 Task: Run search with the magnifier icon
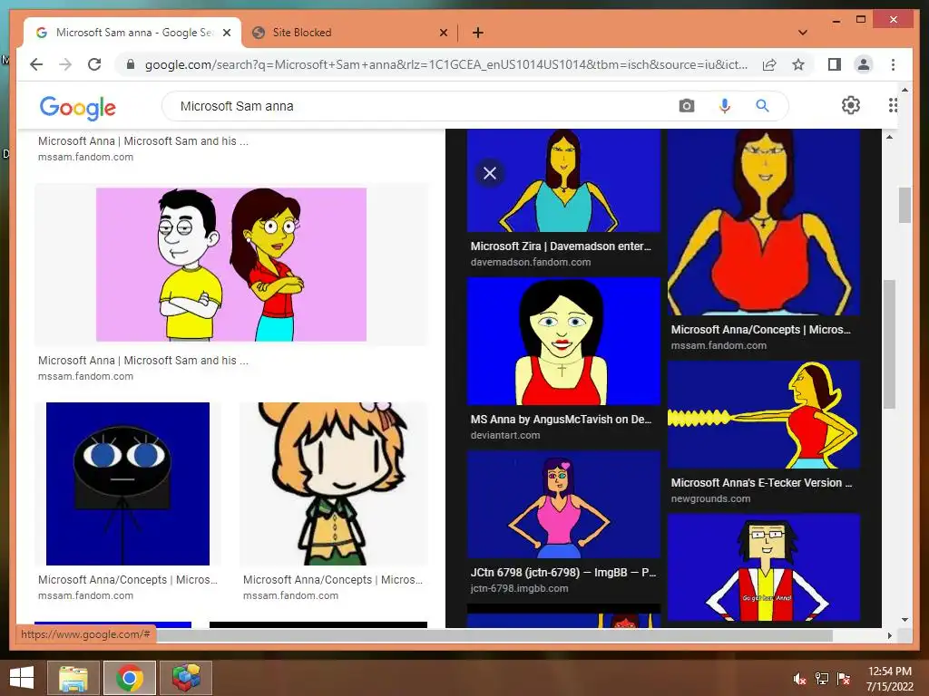(762, 106)
